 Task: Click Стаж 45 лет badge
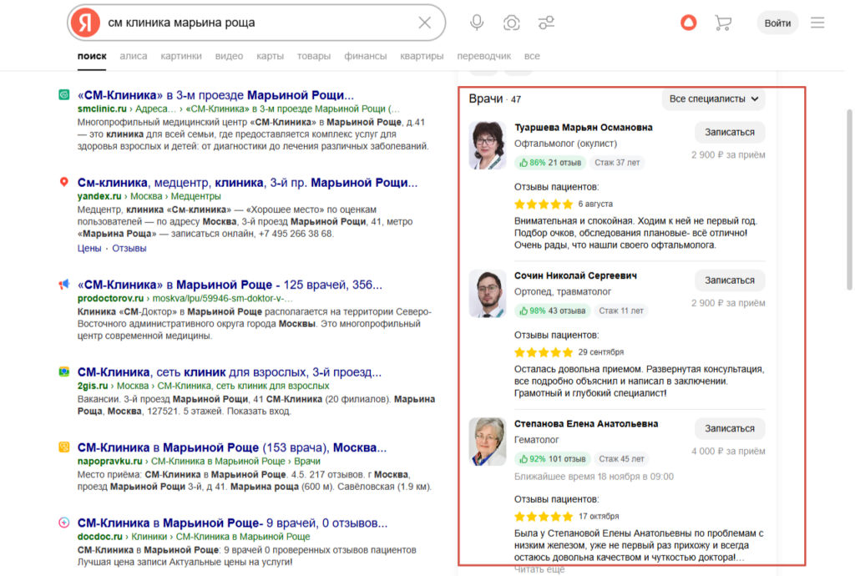621,459
